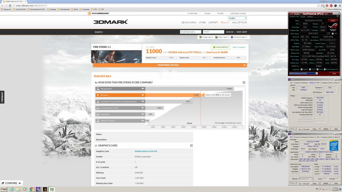Image resolution: width=342 pixels, height=192 pixels.
Task: Sign in with Google
Action: pos(206,37)
